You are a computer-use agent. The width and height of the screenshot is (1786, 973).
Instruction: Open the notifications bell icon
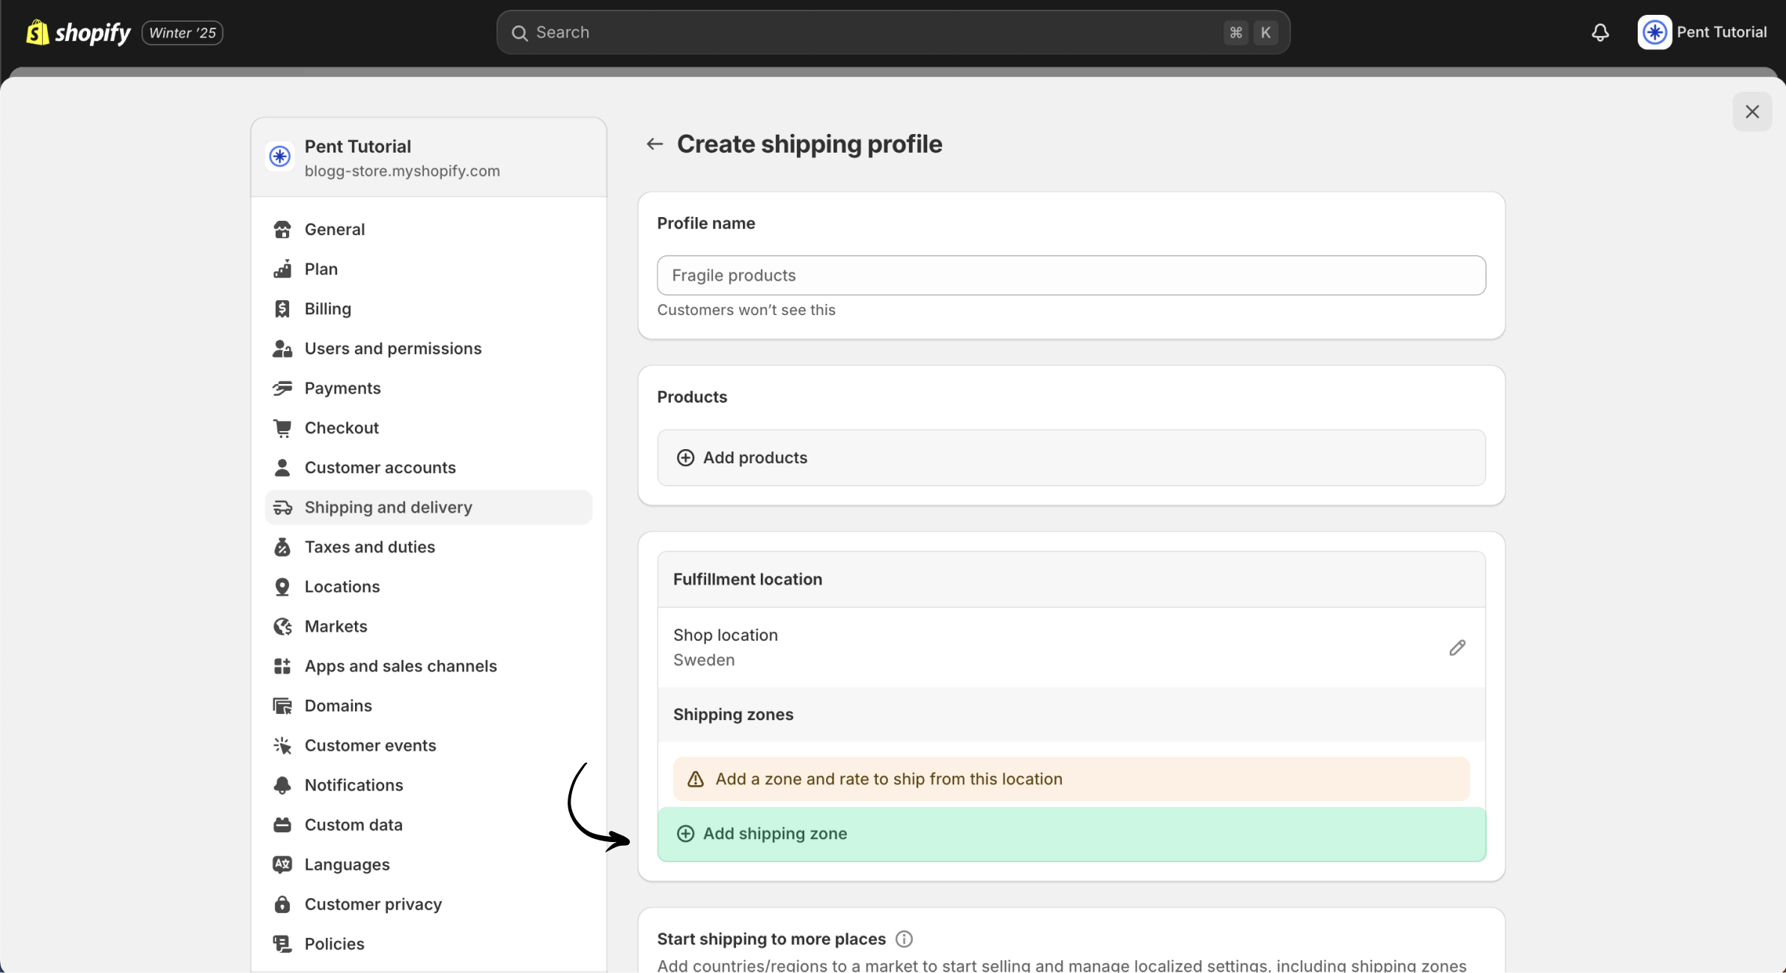(x=1600, y=32)
